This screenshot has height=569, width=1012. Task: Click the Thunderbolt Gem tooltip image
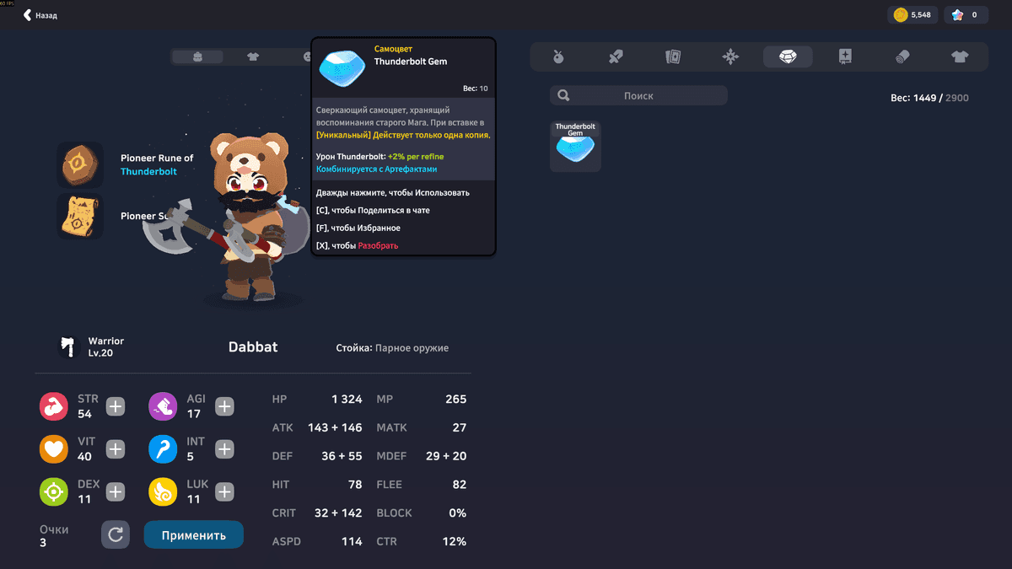(x=343, y=67)
